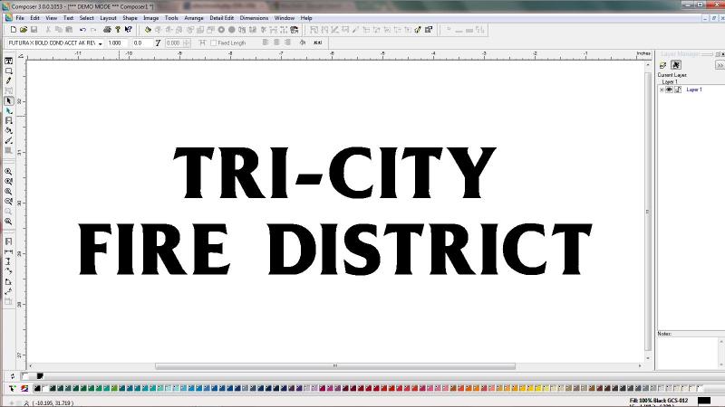Click the horizontal scrollbar thumb
The width and height of the screenshot is (725, 407).
335,366
